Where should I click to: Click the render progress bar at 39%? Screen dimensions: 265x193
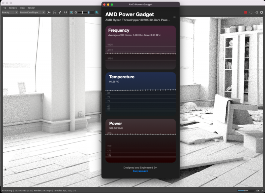(x=246, y=190)
